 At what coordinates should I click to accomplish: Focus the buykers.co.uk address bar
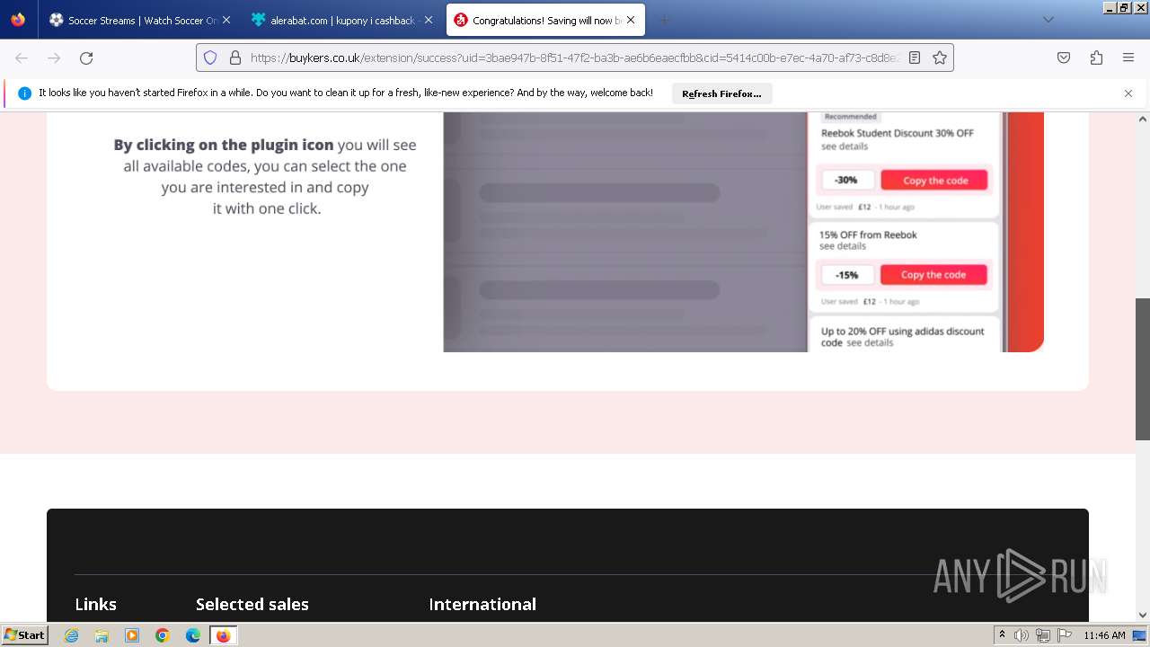(x=574, y=58)
